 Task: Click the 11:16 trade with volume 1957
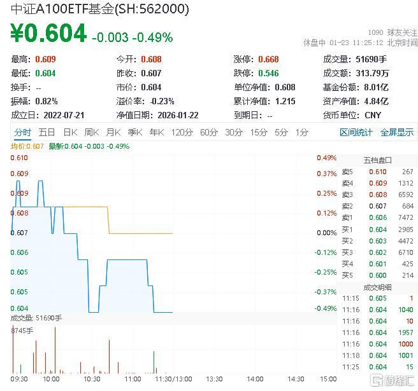(x=378, y=333)
